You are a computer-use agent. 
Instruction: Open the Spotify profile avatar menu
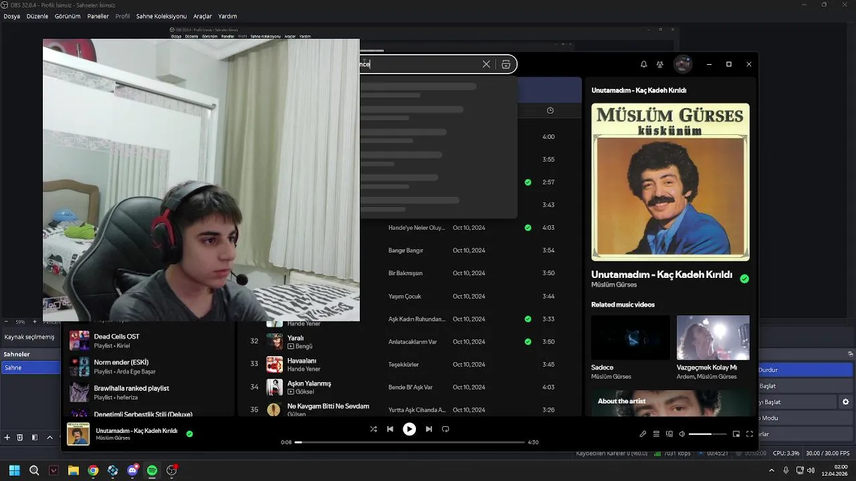[x=683, y=64]
